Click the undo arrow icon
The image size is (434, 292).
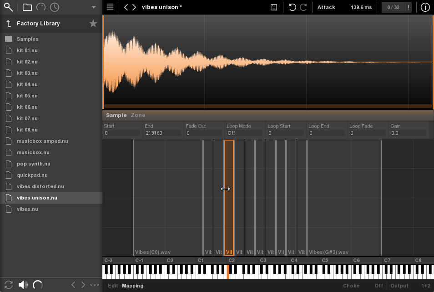pos(293,7)
